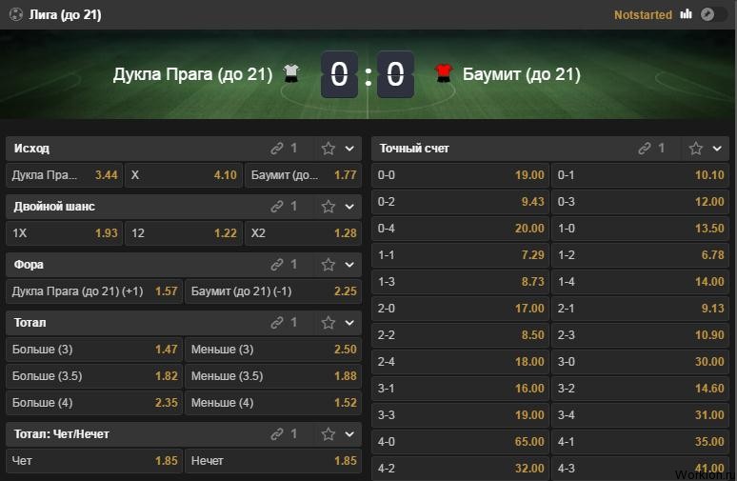Click the link icon in Тотал header
737x481 pixels.
(277, 323)
